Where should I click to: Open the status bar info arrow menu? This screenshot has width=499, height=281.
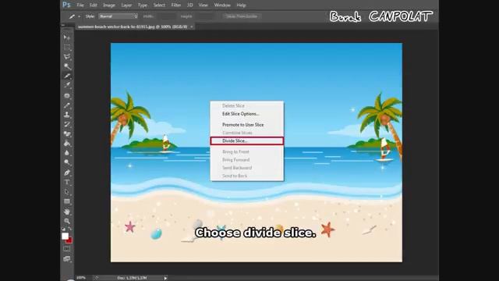[x=165, y=278]
